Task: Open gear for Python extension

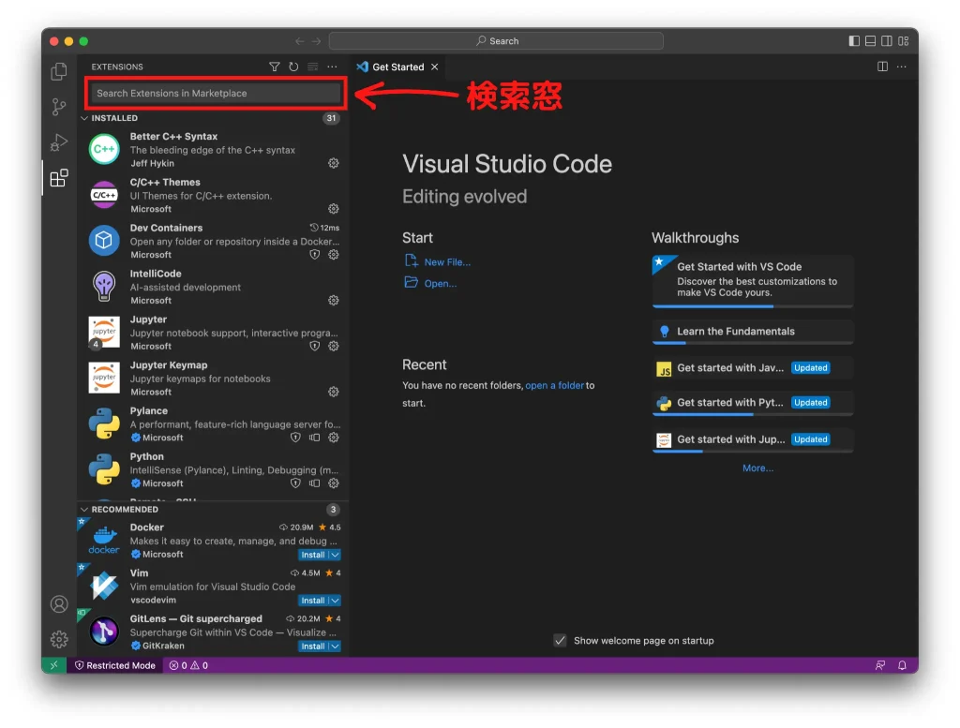Action: coord(333,483)
